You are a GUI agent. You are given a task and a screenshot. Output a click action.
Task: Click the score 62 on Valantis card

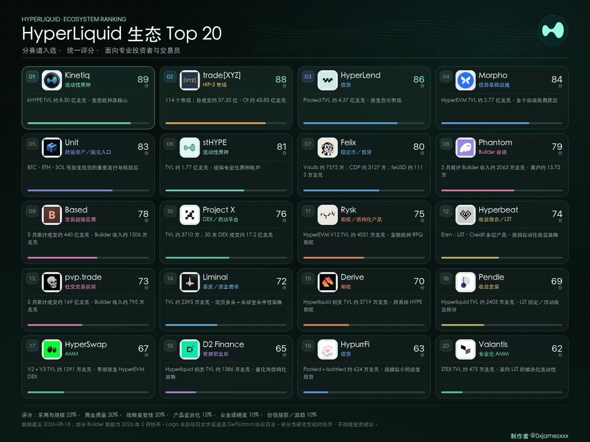tap(557, 349)
